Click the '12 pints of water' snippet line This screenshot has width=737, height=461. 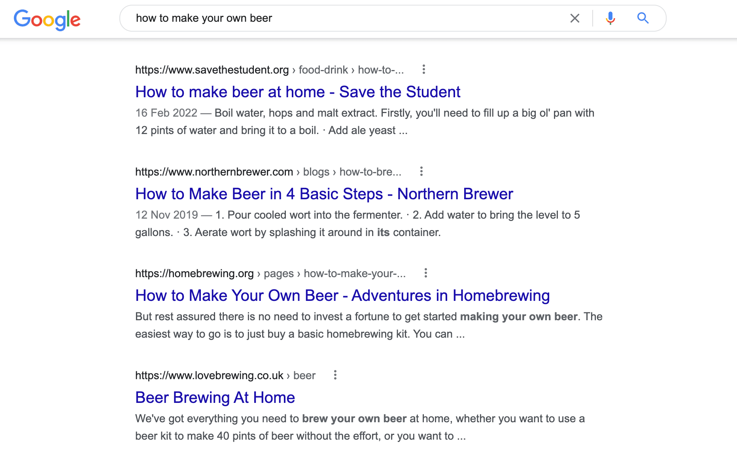tap(271, 130)
